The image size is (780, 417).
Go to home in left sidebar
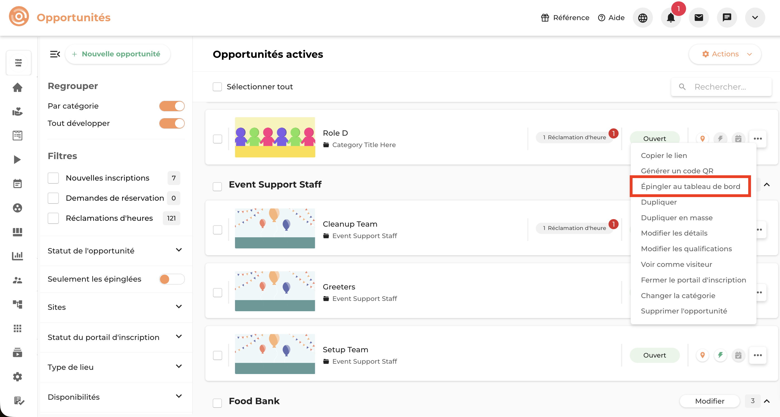tap(17, 87)
